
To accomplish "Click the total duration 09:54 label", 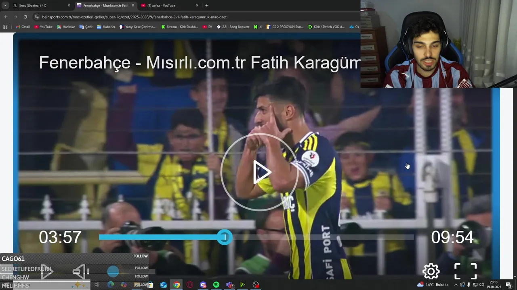I will click(452, 237).
